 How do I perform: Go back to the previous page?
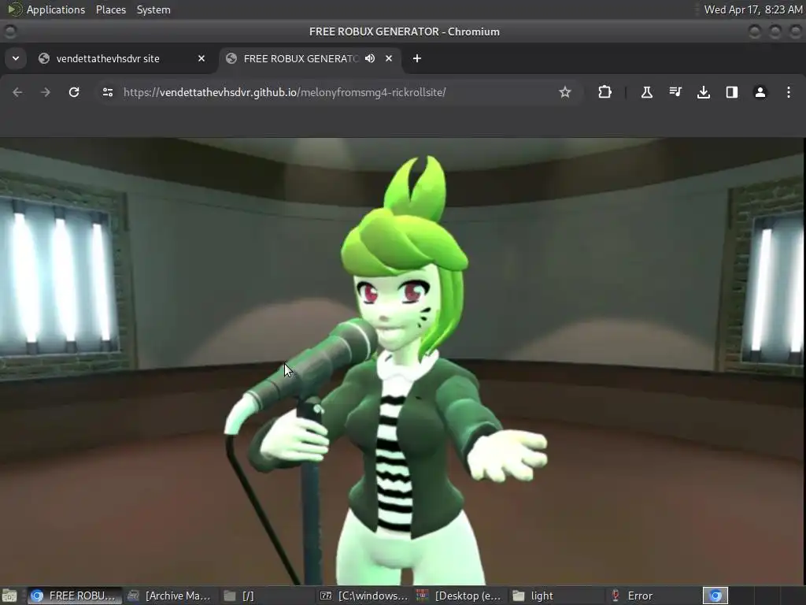pyautogui.click(x=17, y=92)
